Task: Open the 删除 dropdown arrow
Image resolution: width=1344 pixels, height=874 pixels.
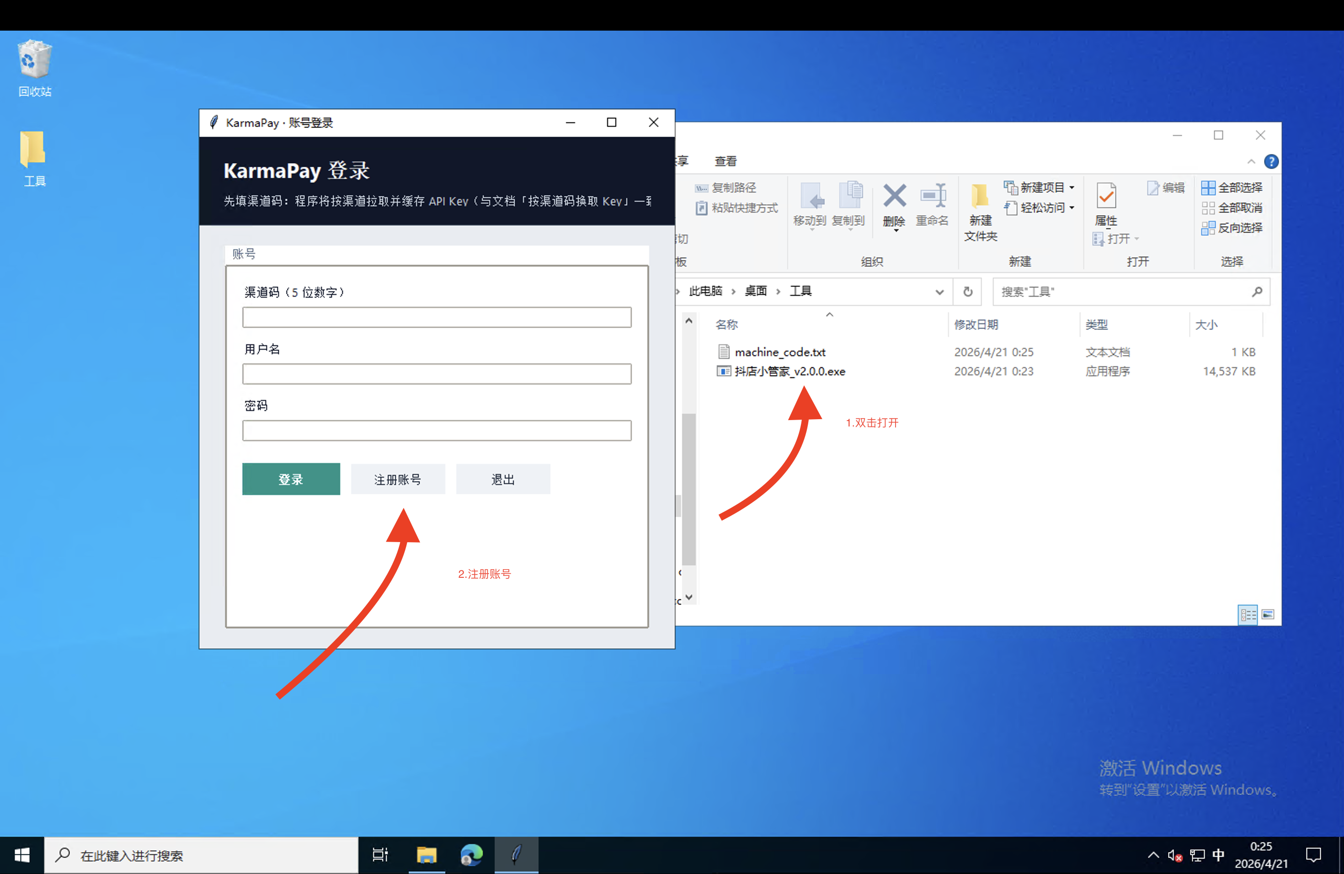Action: point(896,231)
